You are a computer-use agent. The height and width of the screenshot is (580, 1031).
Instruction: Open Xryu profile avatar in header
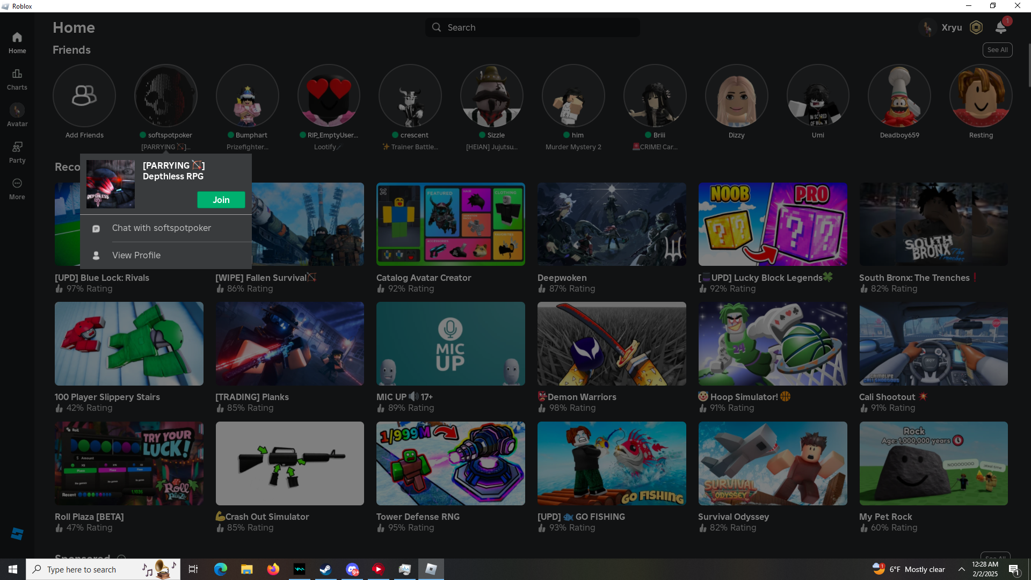pos(927,27)
